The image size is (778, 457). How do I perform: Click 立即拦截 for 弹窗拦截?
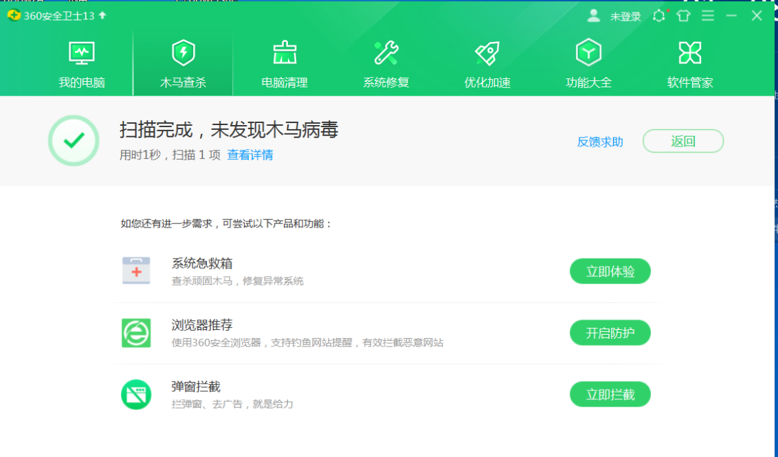[x=610, y=394]
